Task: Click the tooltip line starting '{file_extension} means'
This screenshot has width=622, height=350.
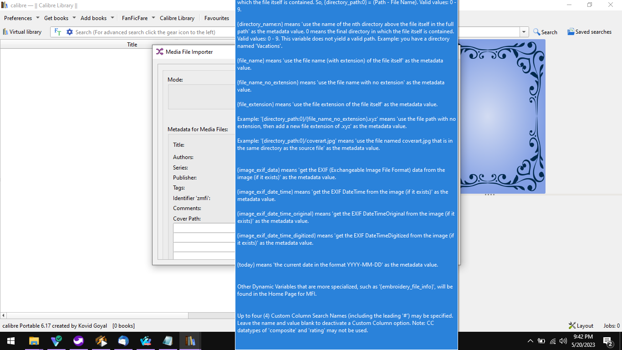Action: pyautogui.click(x=337, y=104)
